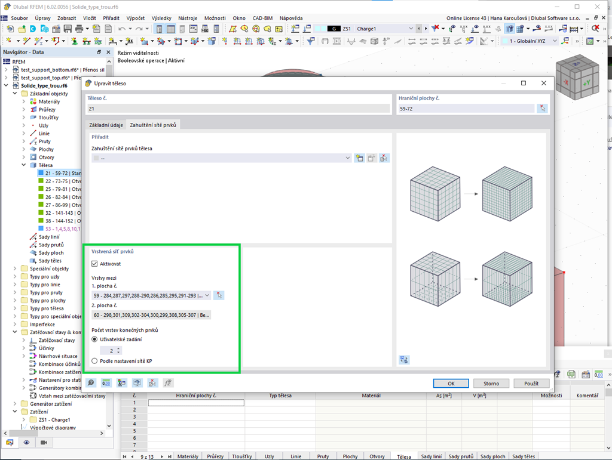Click the new solid tool icon
The width and height of the screenshot is (612, 460).
212,41
